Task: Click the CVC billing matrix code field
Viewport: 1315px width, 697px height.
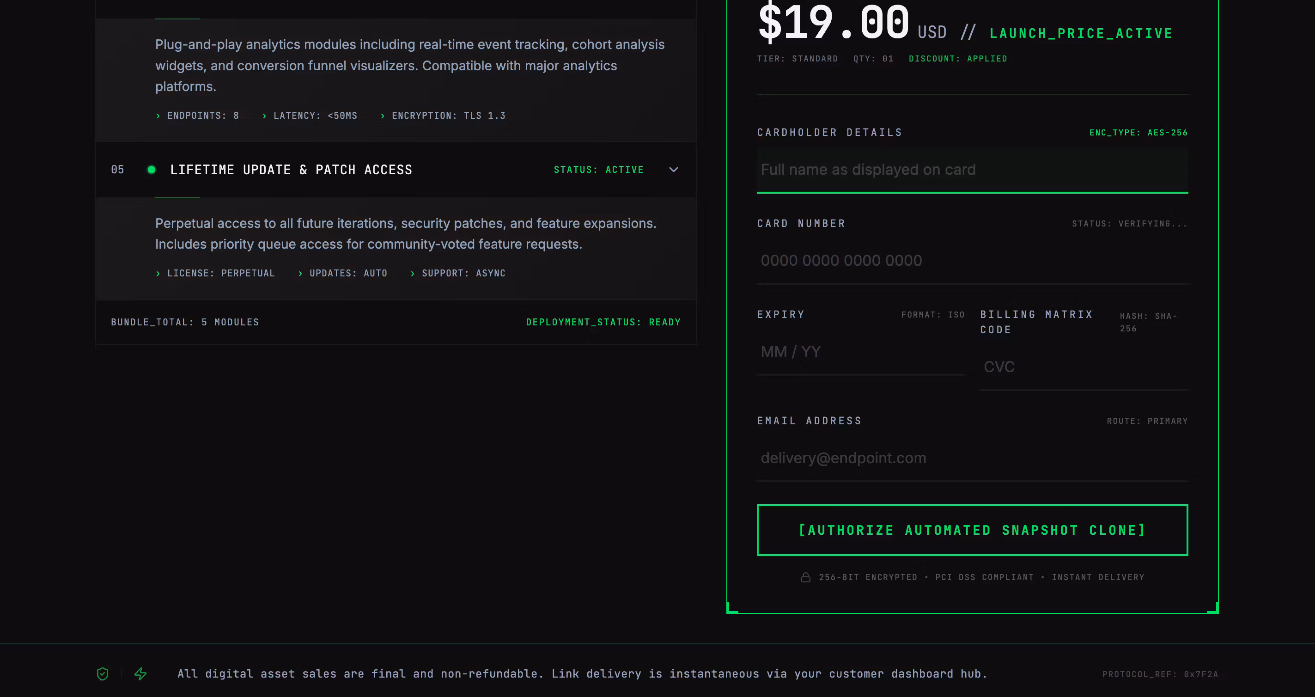Action: coord(1084,367)
